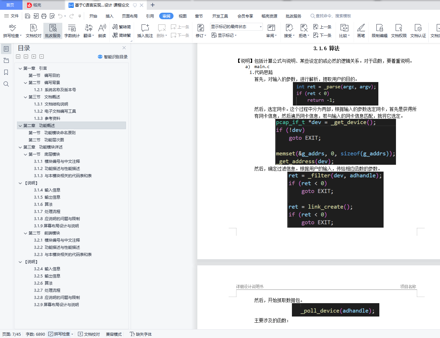This screenshot has width=440, height=338.
Task: Collapse the 第三章 功能模块详述 outline node
Action: point(20,147)
